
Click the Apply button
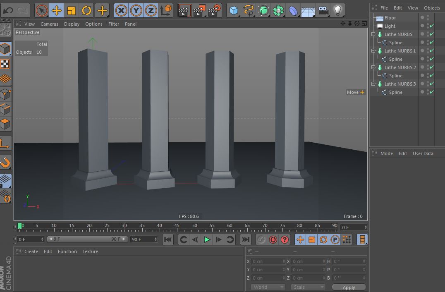[x=349, y=287]
